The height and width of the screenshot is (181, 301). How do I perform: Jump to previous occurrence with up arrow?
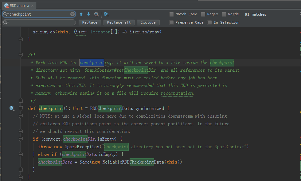(81, 14)
